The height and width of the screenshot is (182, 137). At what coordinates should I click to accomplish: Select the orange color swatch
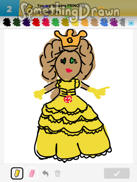click(85, 22)
